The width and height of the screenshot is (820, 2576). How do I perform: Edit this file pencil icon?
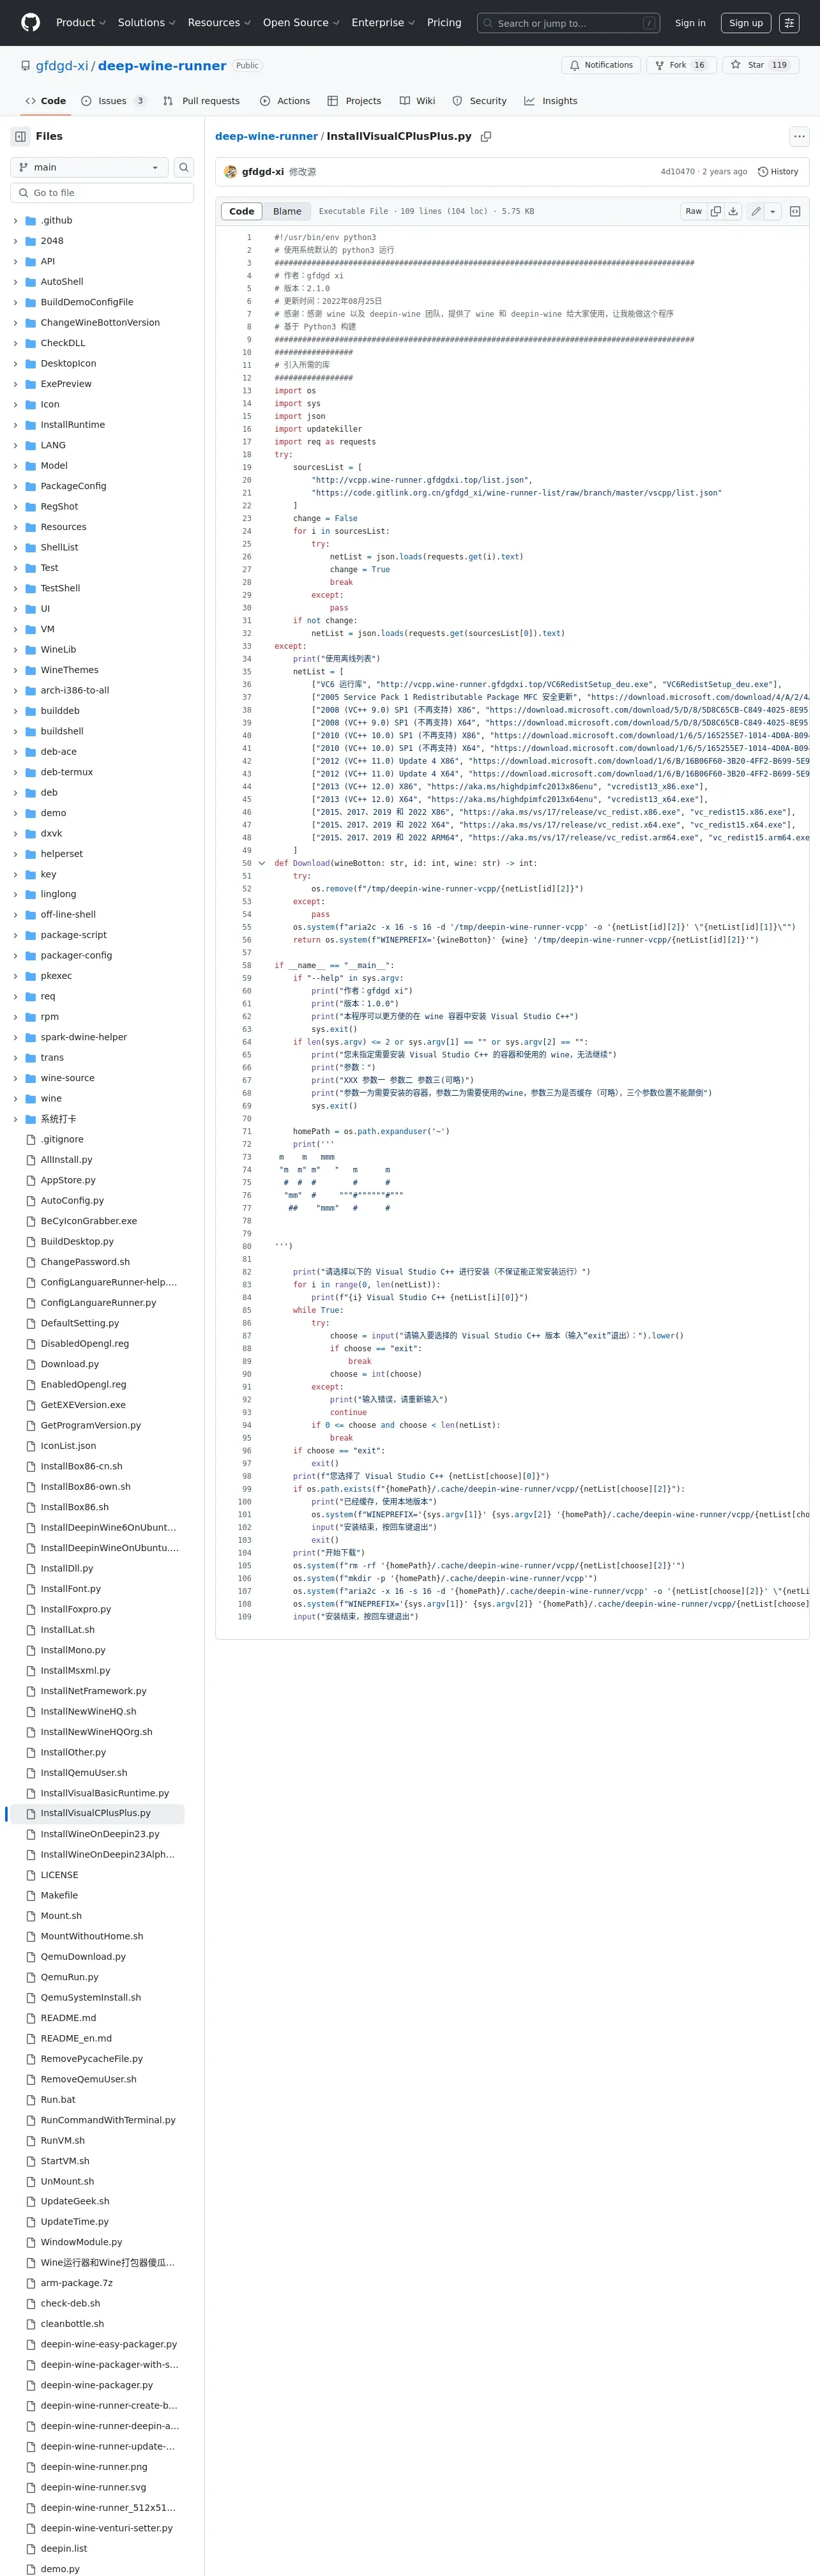tap(756, 211)
